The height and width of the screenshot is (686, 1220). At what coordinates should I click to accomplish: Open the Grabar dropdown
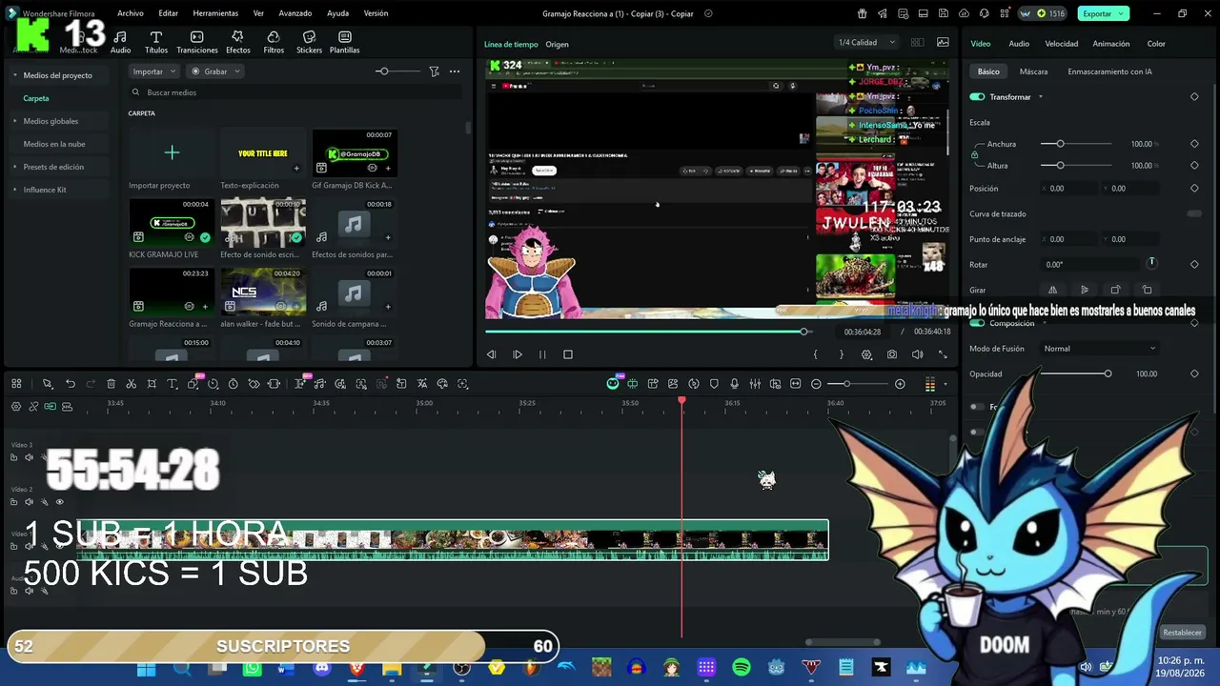point(215,71)
